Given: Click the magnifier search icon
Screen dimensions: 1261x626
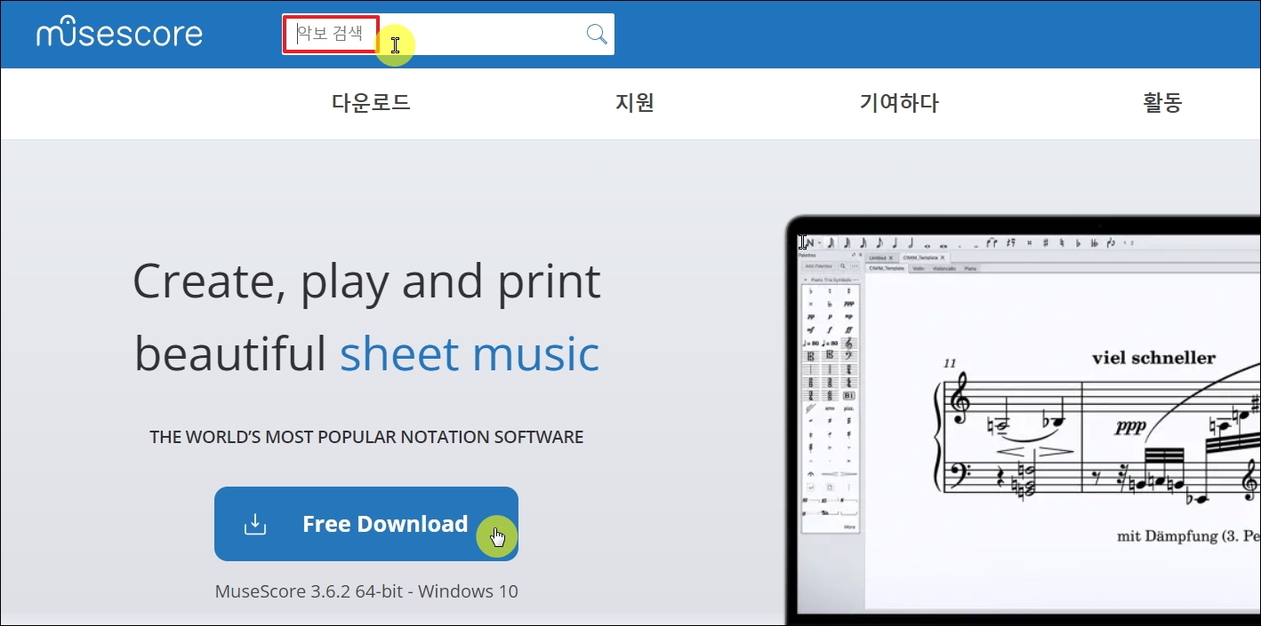Looking at the screenshot, I should 597,34.
